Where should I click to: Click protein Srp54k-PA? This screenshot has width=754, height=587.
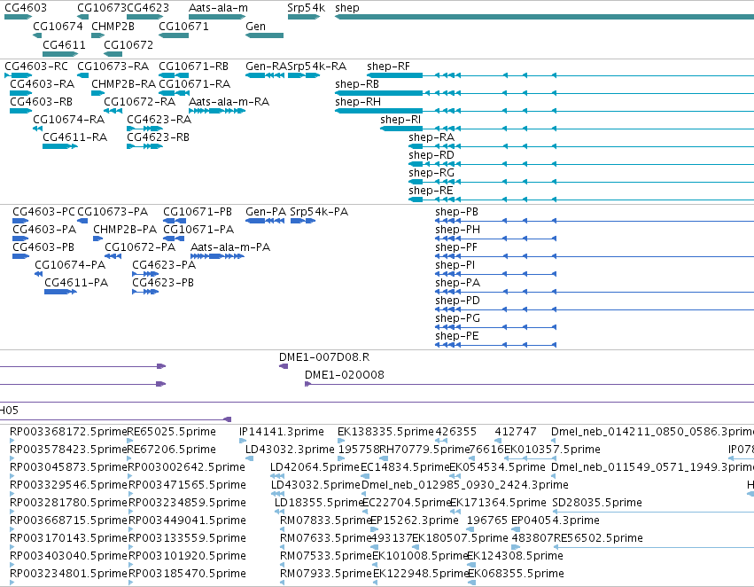click(x=319, y=212)
